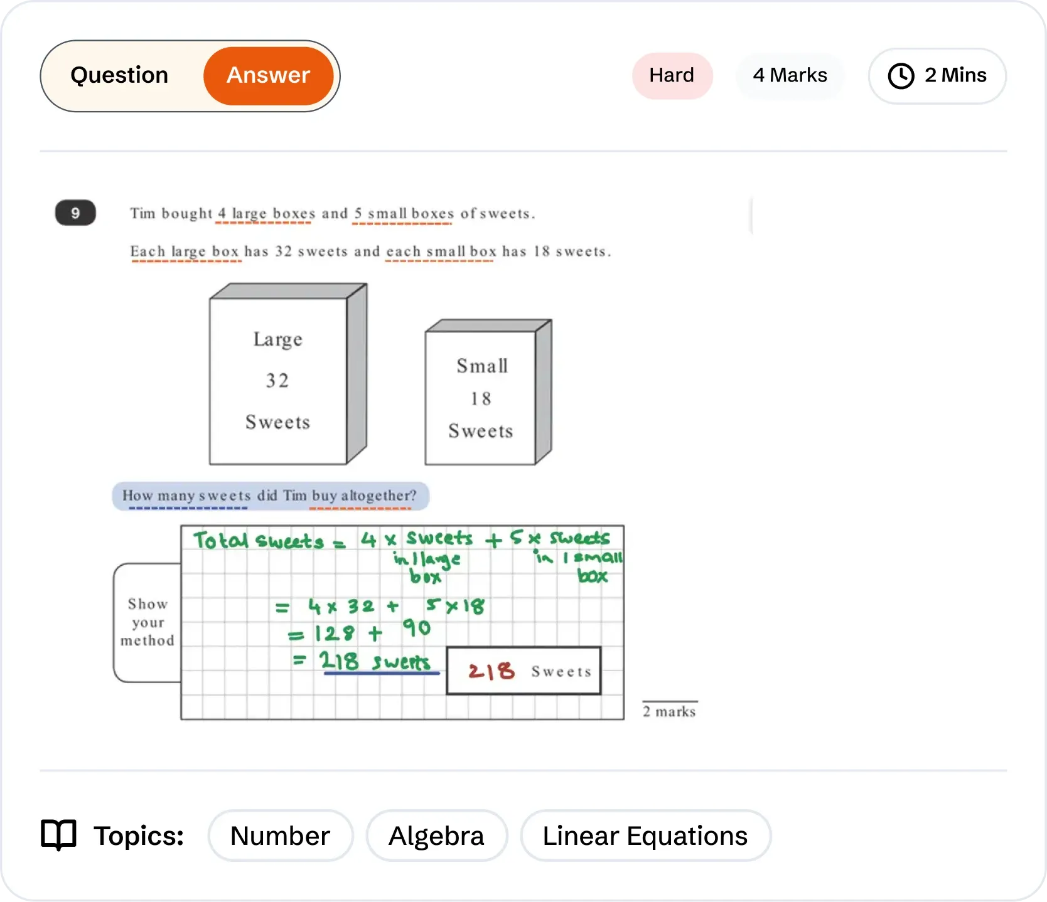Viewport: 1047px width, 902px height.
Task: Click the red 218 Sweets answer box
Action: [x=523, y=670]
